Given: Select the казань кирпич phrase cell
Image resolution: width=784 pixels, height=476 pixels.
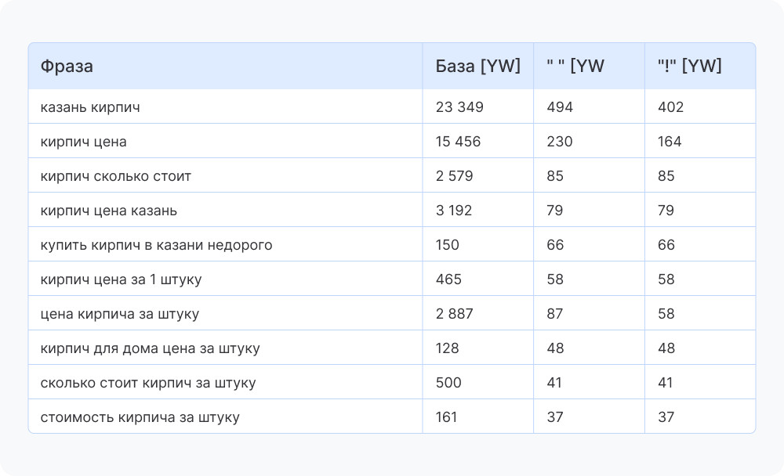Looking at the screenshot, I should 90,107.
